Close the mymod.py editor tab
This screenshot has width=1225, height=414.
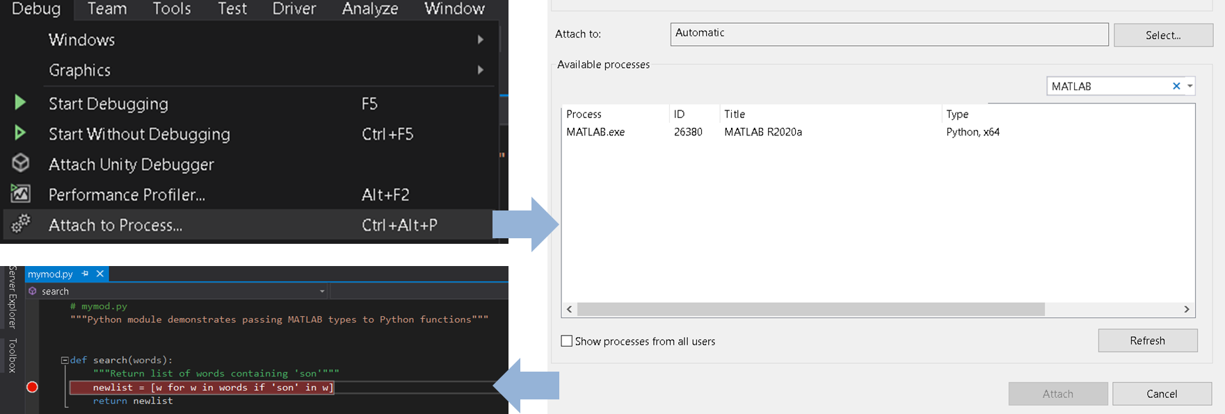point(100,274)
